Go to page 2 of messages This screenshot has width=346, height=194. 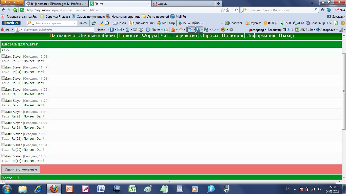point(5,51)
